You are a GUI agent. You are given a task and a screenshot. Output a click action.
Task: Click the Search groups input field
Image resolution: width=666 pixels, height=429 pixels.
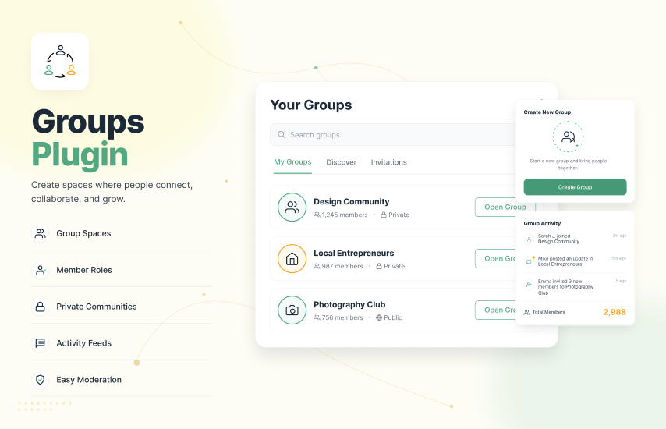(x=393, y=135)
